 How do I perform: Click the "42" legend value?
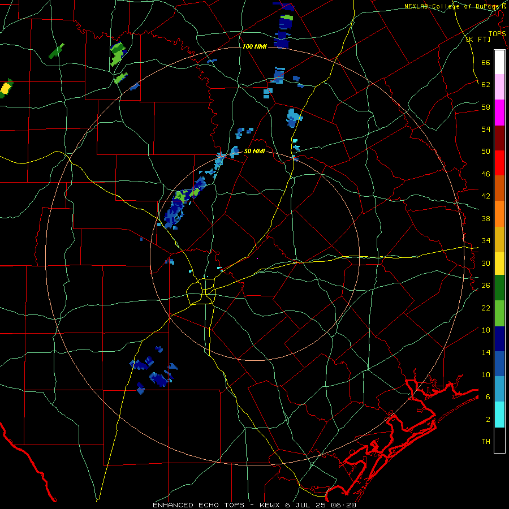pyautogui.click(x=486, y=196)
